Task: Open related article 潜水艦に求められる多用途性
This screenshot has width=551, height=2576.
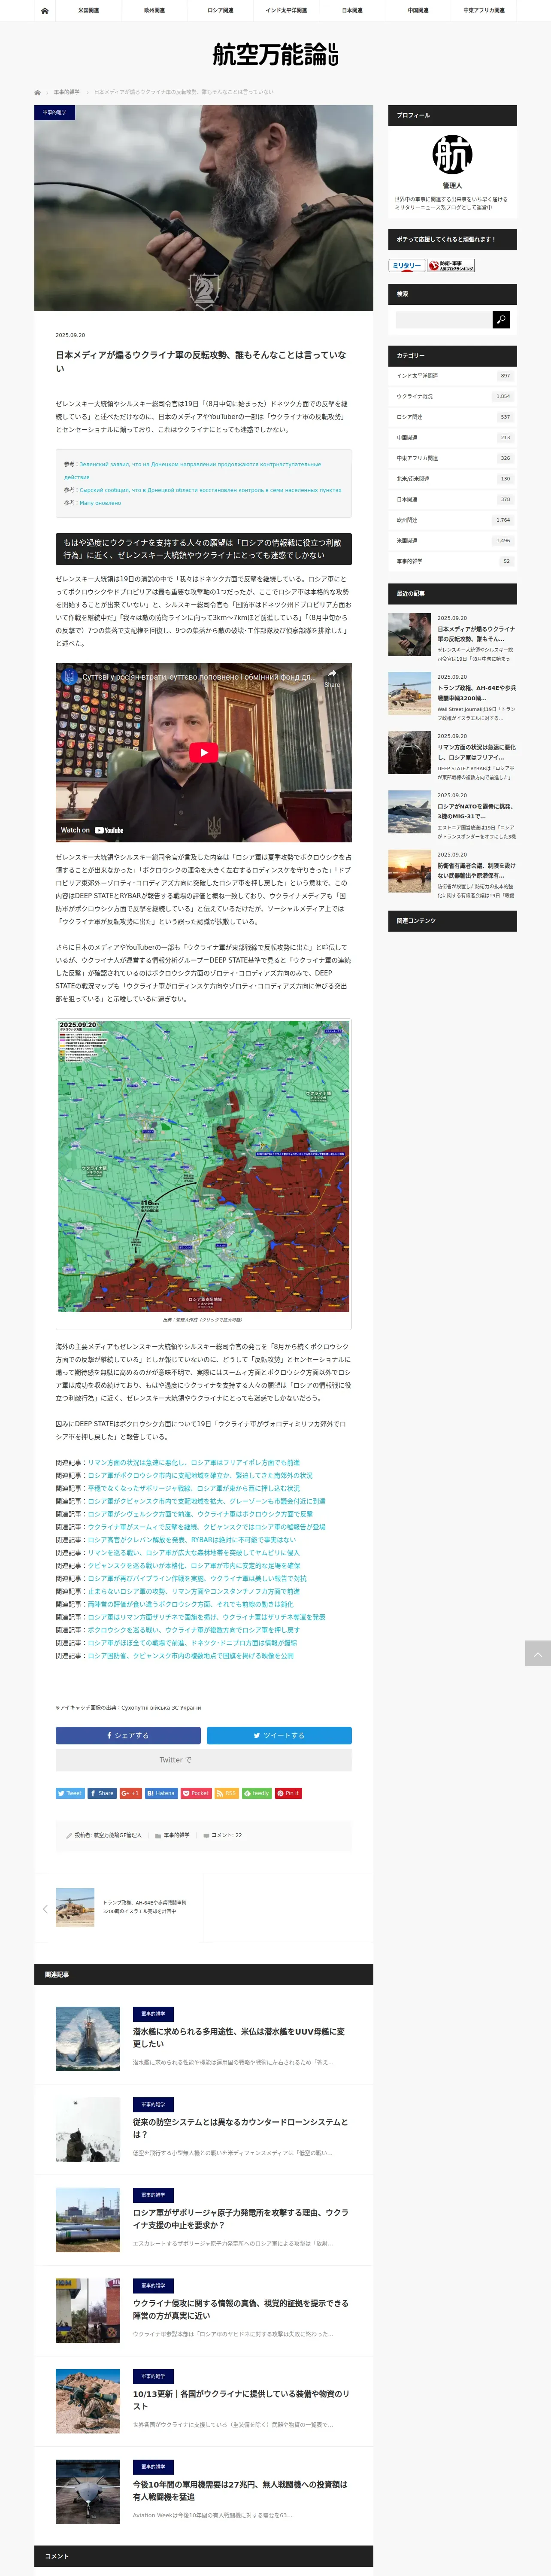Action: [240, 2037]
